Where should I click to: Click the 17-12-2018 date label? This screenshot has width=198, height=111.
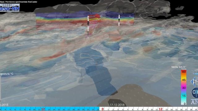point(117,105)
